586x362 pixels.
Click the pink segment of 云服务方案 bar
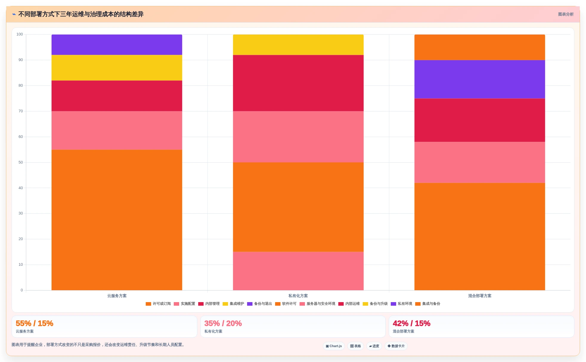pyautogui.click(x=117, y=130)
